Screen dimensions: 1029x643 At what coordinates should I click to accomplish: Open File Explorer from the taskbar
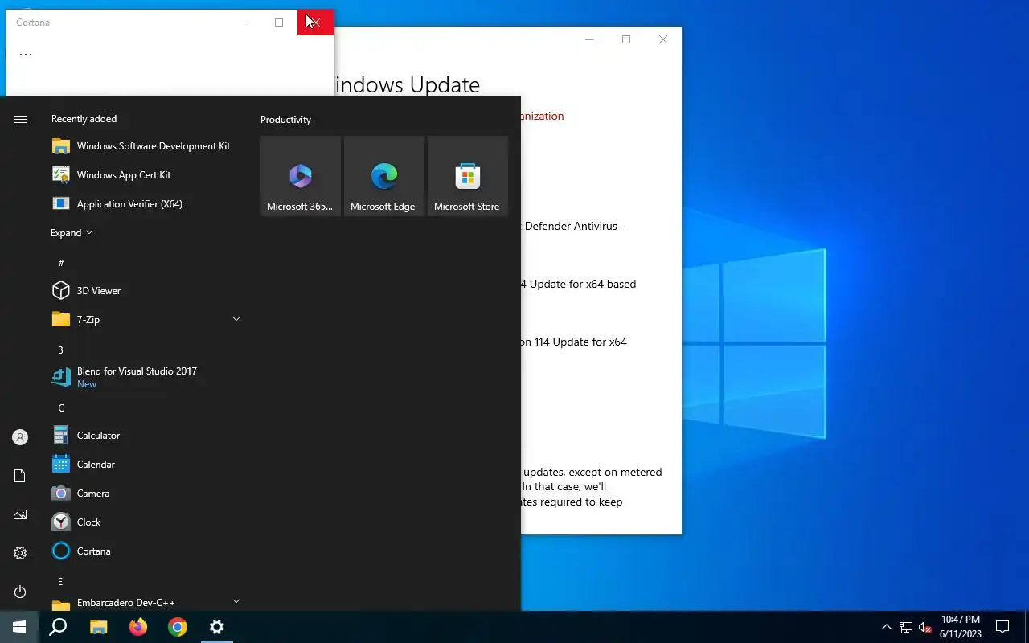tap(98, 627)
